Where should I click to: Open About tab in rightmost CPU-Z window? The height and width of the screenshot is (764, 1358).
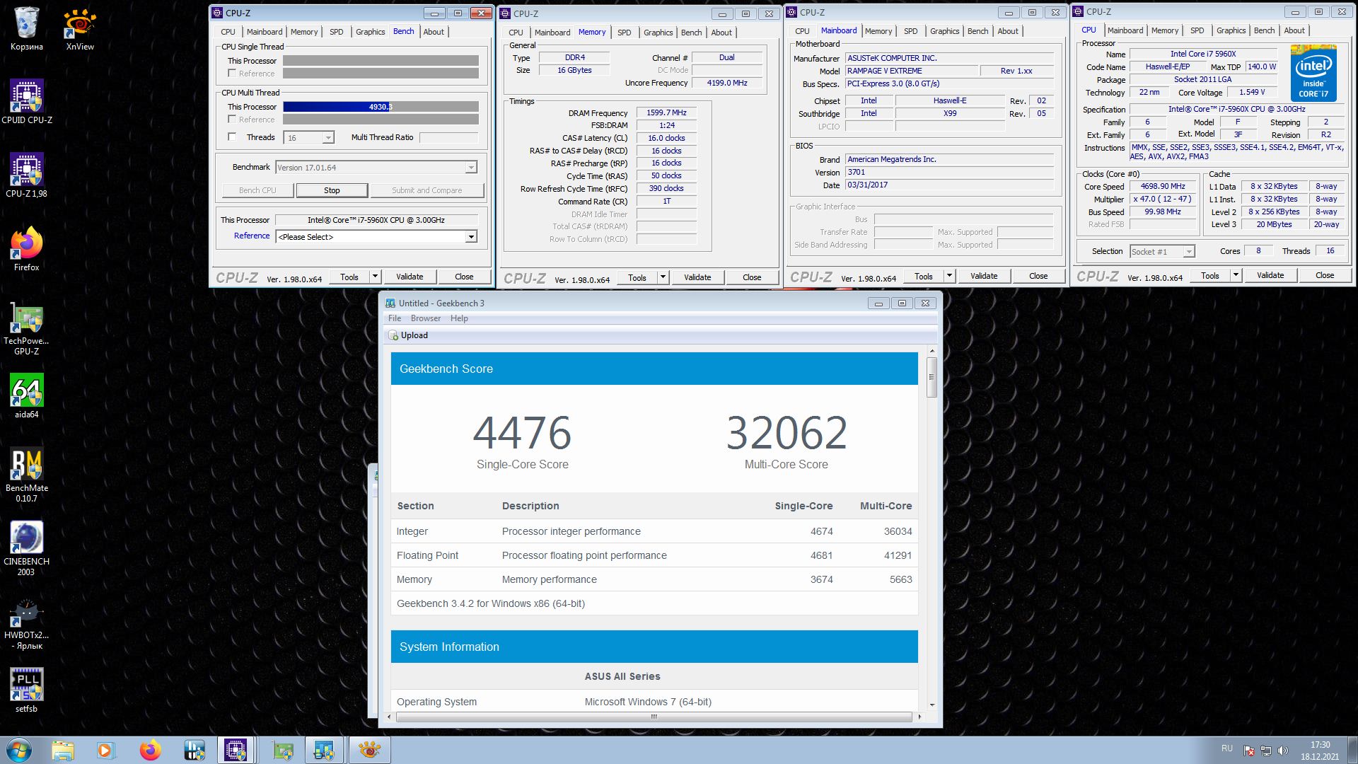[1294, 30]
